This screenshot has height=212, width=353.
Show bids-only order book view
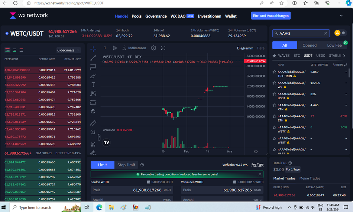(14, 50)
